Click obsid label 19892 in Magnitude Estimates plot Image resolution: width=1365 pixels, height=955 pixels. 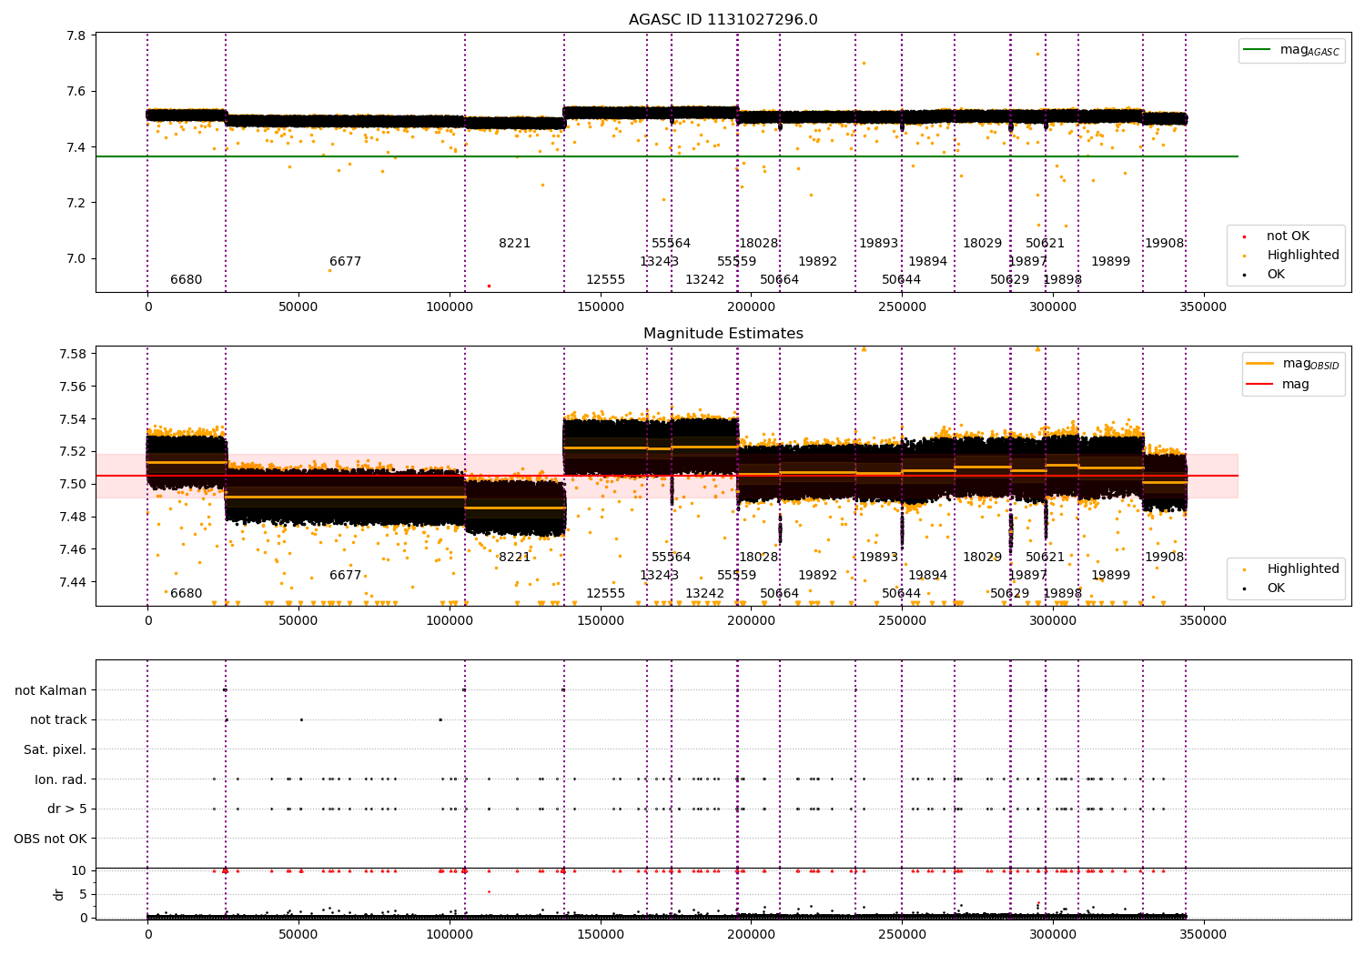click(817, 576)
